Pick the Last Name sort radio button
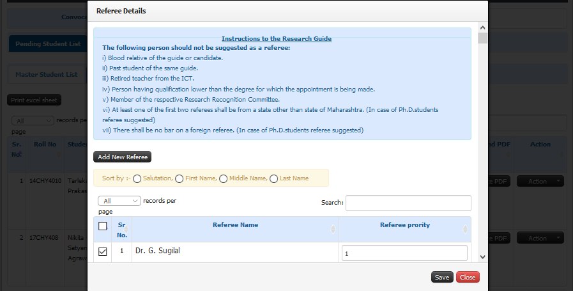This screenshot has width=573, height=291. (x=273, y=178)
